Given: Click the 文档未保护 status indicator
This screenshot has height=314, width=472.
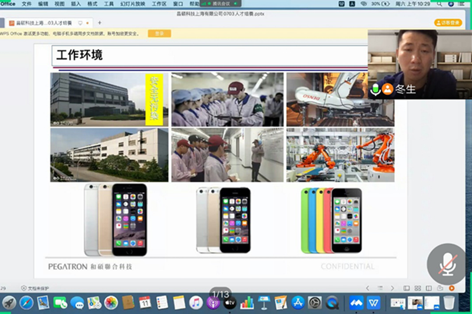Looking at the screenshot, I should pos(37,288).
